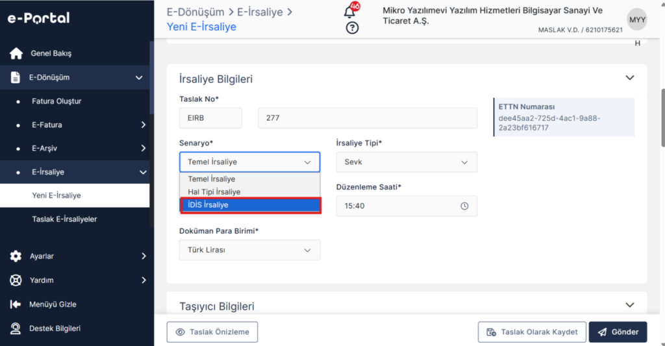Open the clock icon in Düzenleme Saati
The height and width of the screenshot is (346, 665).
pyautogui.click(x=464, y=206)
